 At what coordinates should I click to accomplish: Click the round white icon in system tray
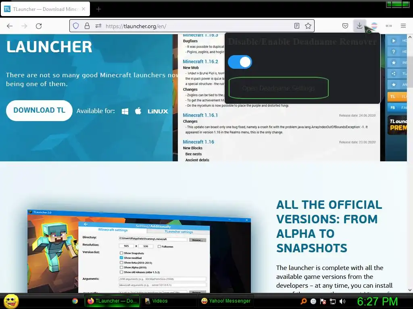pos(313,301)
